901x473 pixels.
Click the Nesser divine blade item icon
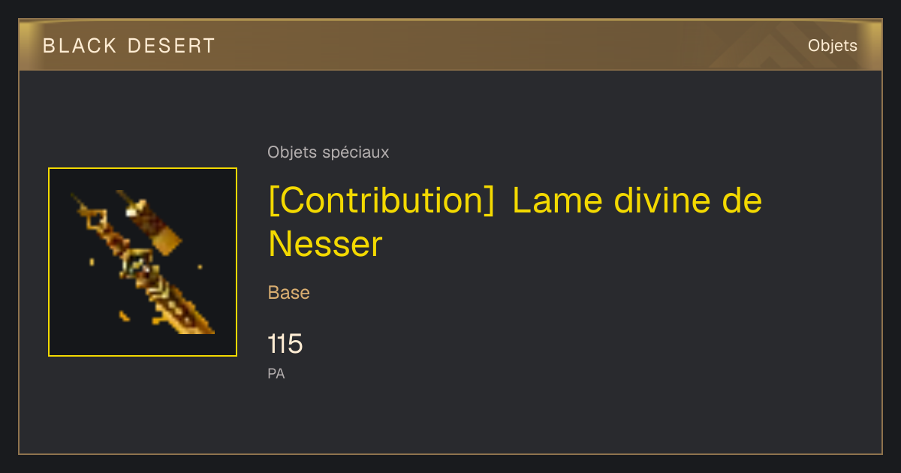click(143, 262)
